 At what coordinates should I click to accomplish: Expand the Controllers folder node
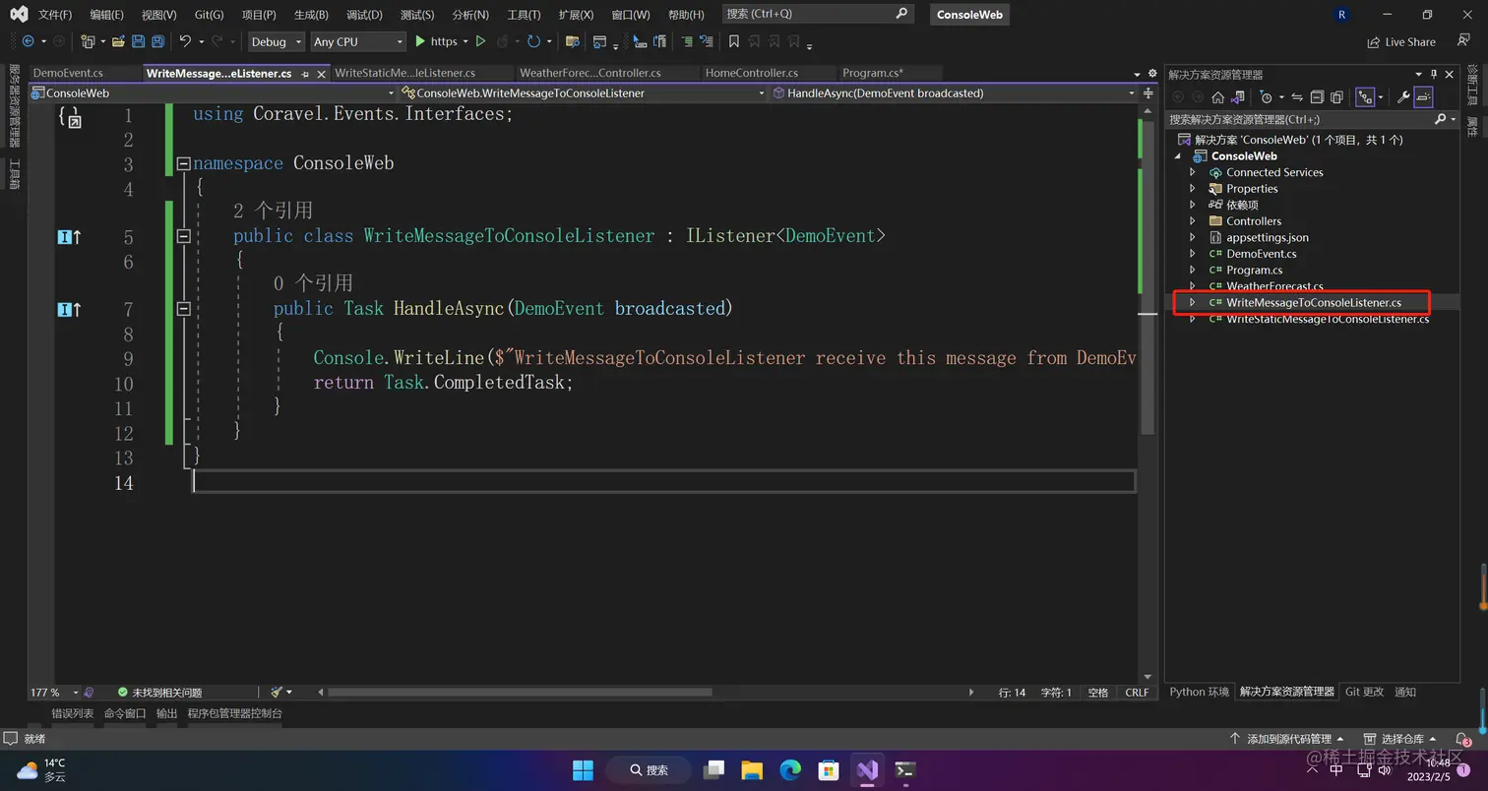pos(1193,221)
